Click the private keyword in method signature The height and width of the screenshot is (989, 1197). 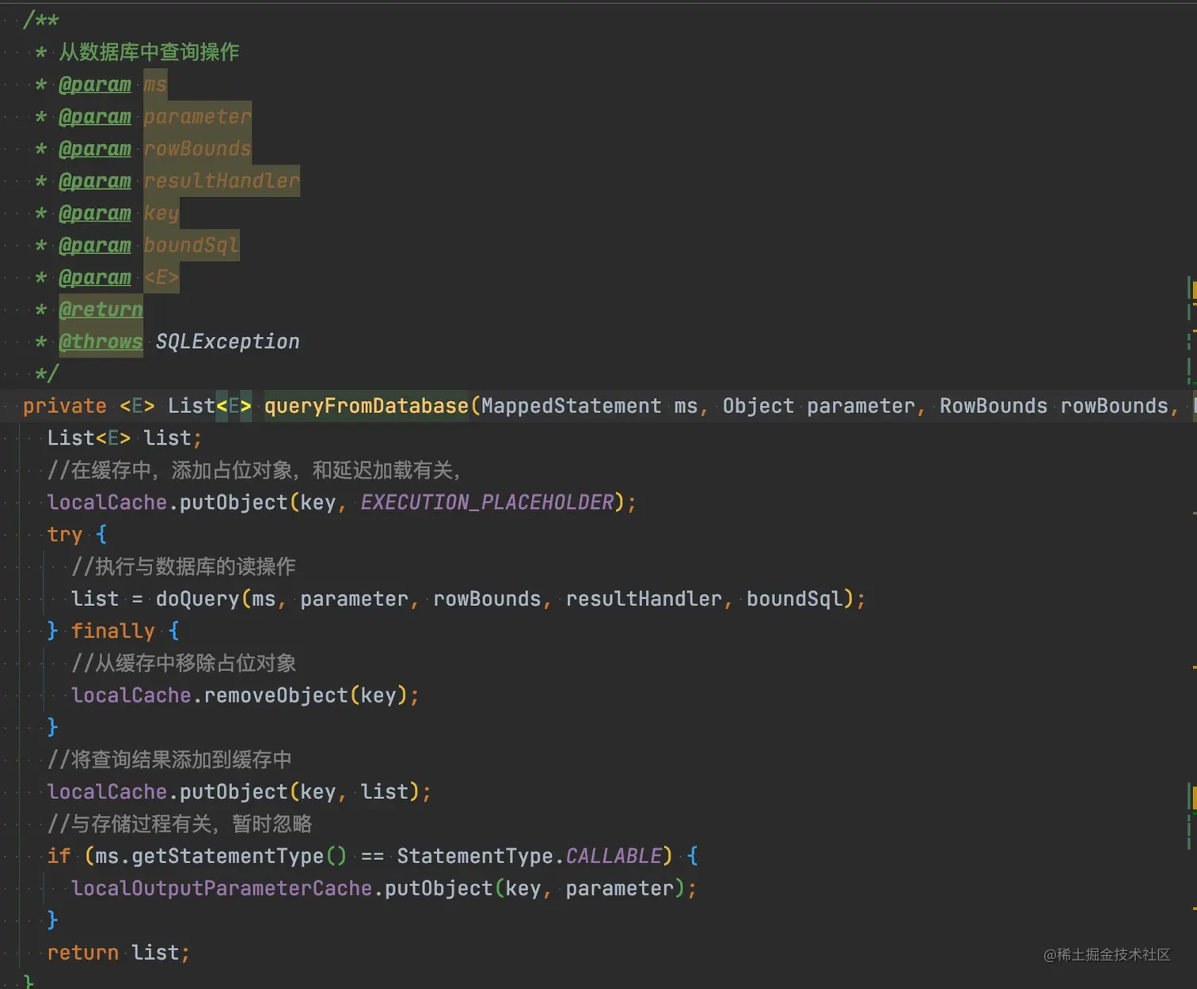click(65, 406)
